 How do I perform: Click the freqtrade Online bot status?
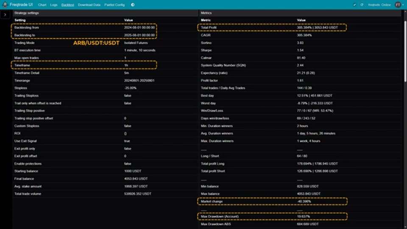pos(379,5)
